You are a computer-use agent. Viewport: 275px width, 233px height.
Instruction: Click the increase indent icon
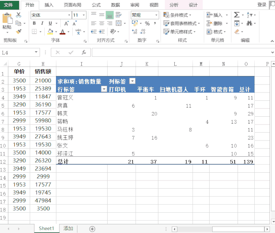point(102,31)
